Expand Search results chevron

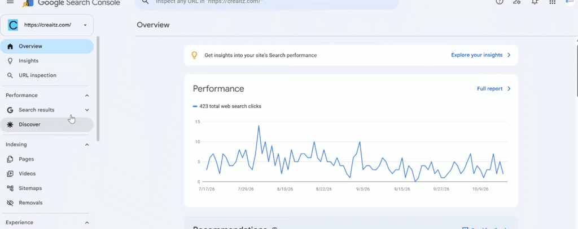coord(87,110)
